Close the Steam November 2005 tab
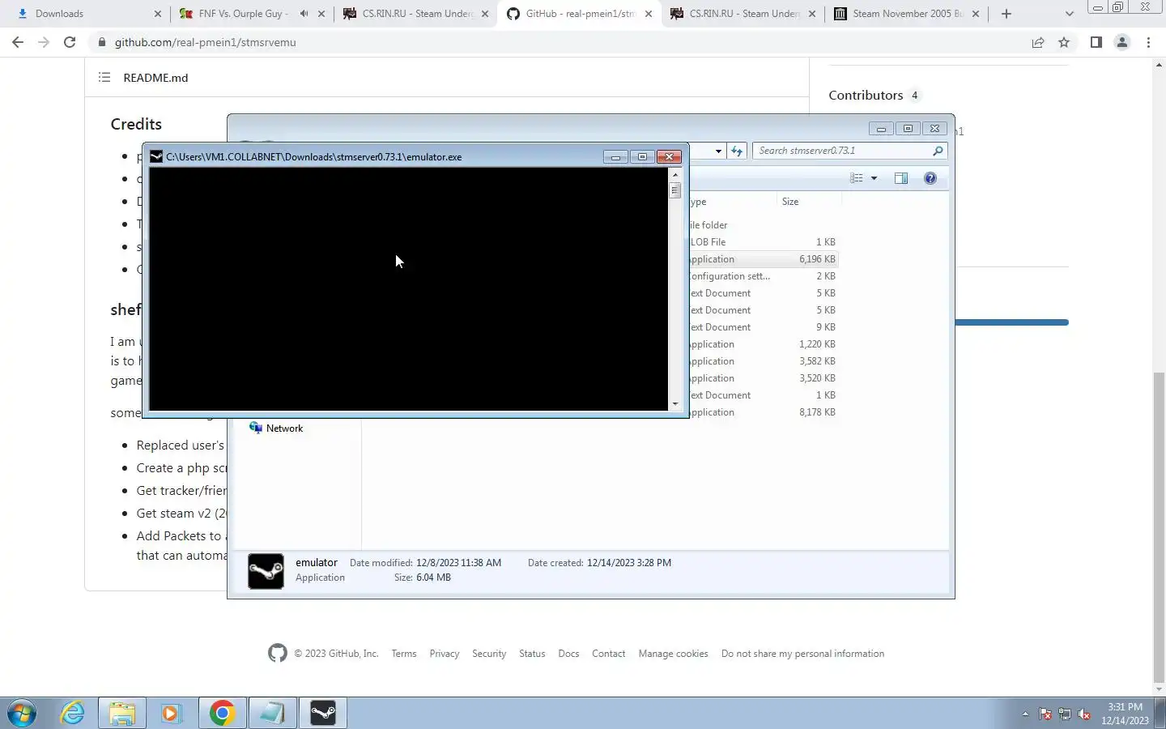The height and width of the screenshot is (729, 1166). 976,14
